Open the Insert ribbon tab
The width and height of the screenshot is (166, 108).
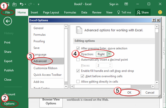[x=34, y=13]
